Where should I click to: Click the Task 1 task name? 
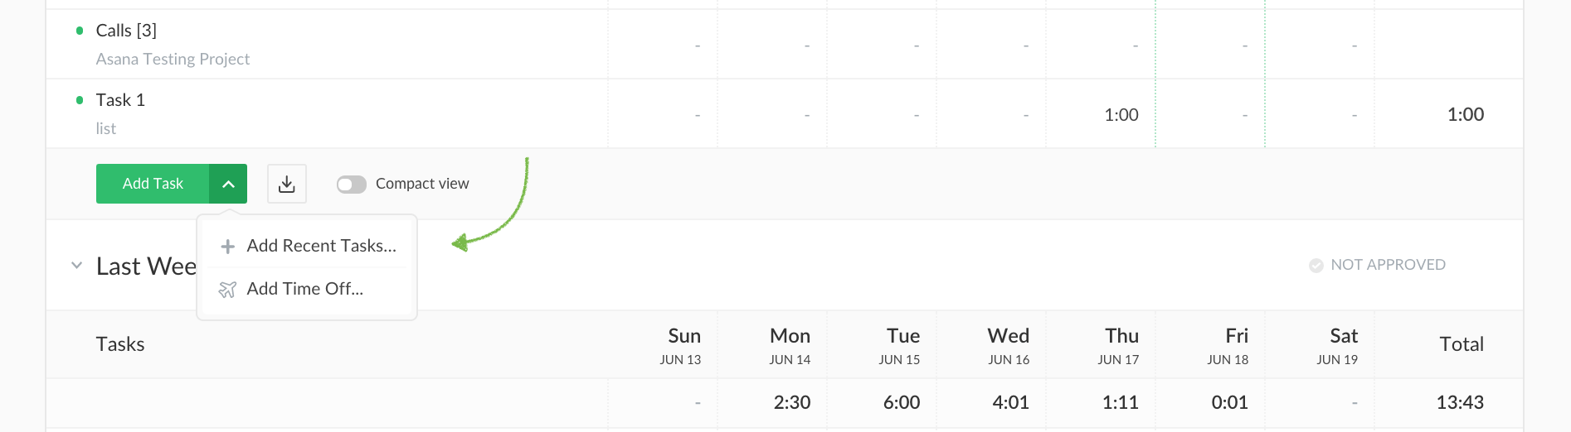120,100
